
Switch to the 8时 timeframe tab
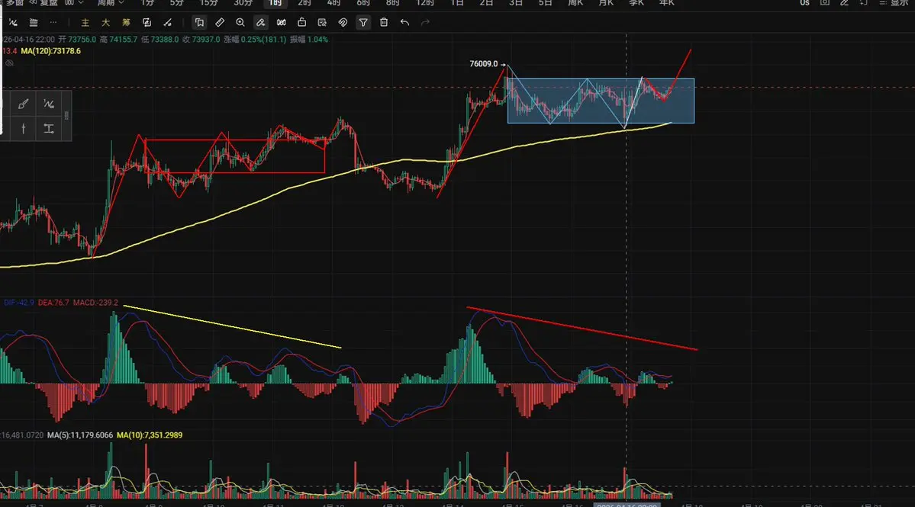click(x=393, y=3)
